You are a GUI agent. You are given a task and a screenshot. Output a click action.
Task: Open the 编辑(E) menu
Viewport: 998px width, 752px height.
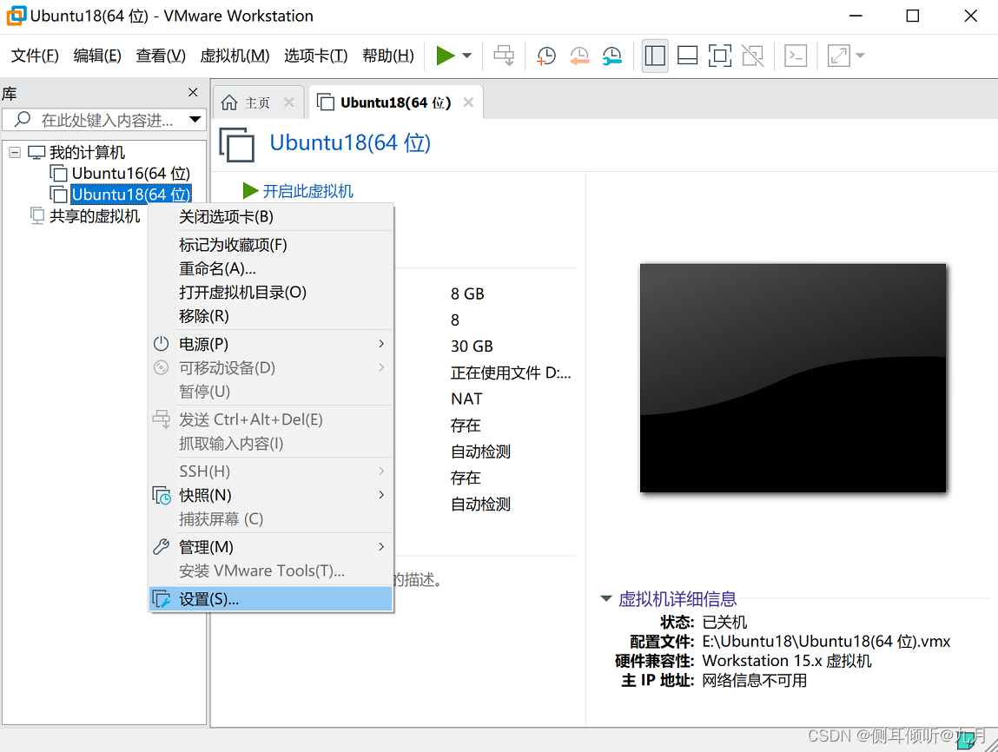(96, 56)
